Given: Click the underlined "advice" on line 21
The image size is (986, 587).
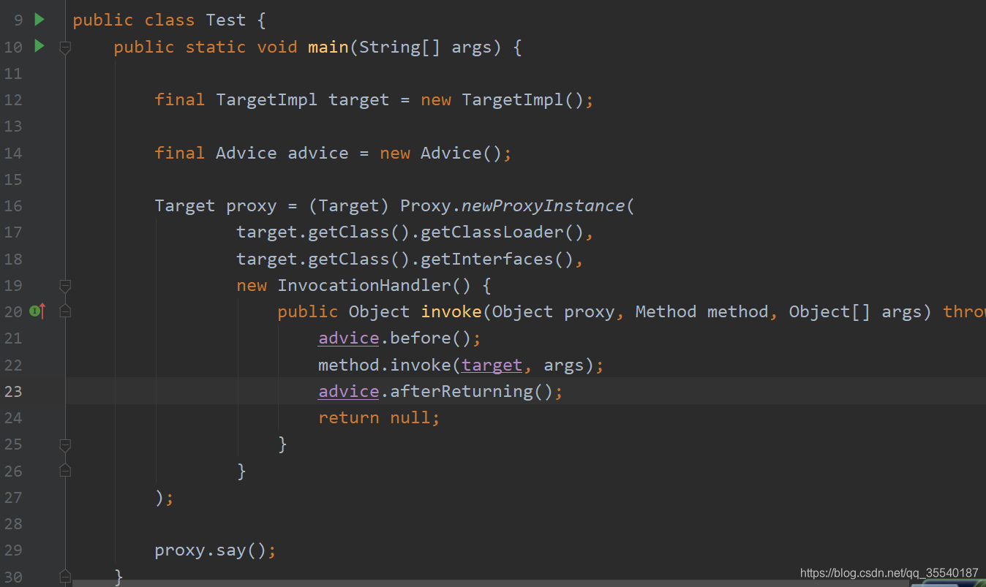Looking at the screenshot, I should click(x=348, y=338).
